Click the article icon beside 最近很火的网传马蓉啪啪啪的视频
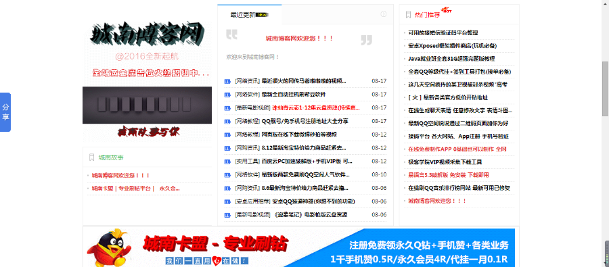This screenshot has width=609, height=267. tap(227, 81)
